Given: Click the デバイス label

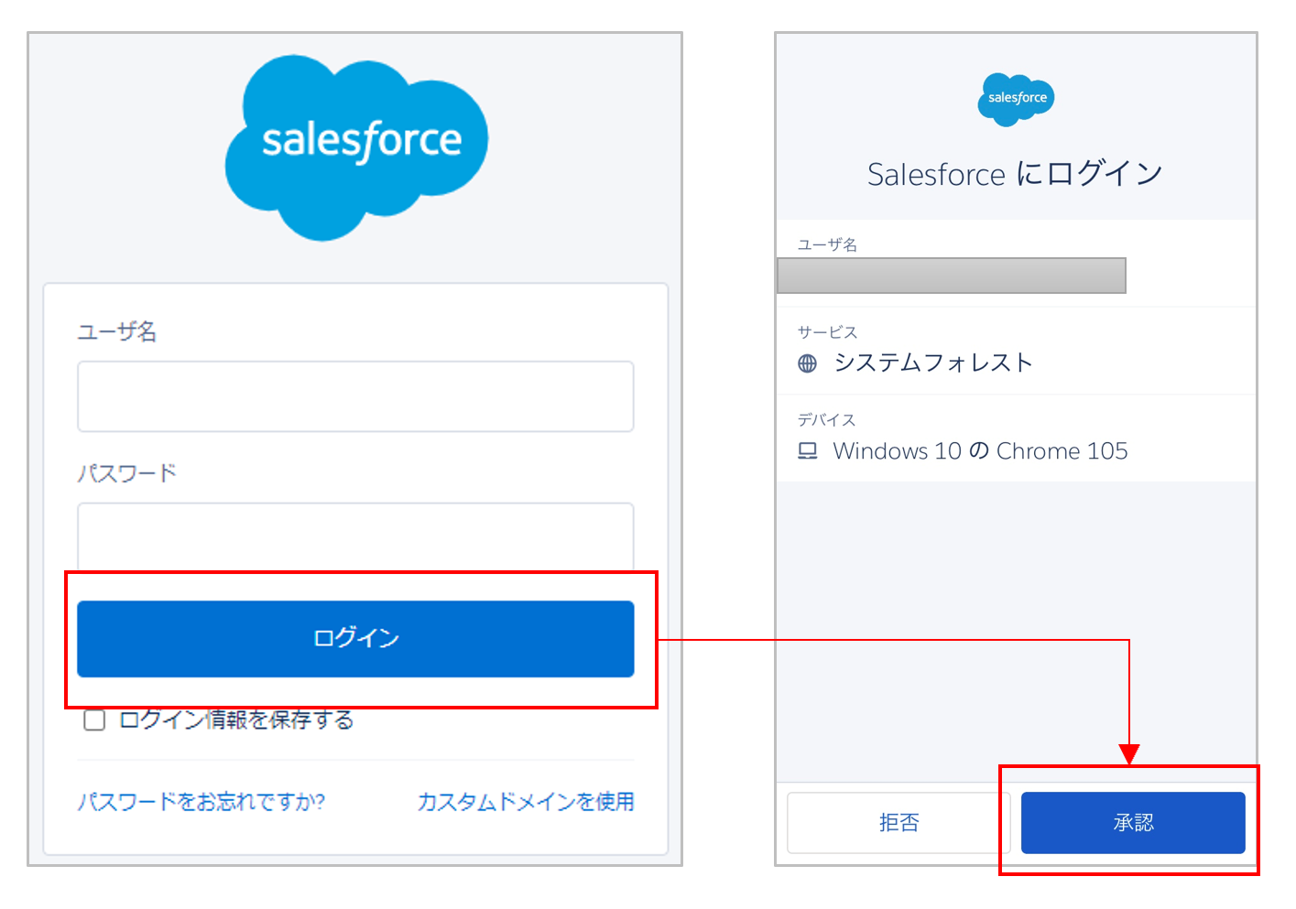Looking at the screenshot, I should coord(826,420).
